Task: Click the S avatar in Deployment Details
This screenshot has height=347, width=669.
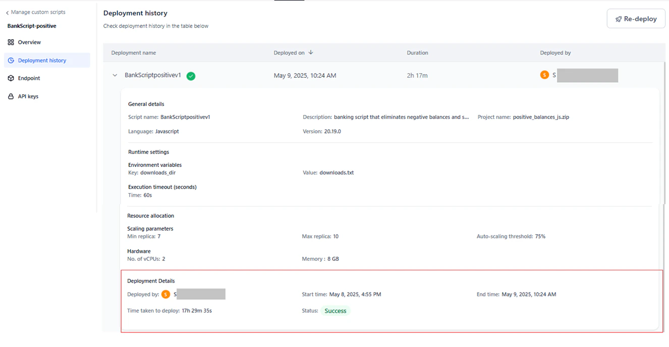Action: point(166,294)
